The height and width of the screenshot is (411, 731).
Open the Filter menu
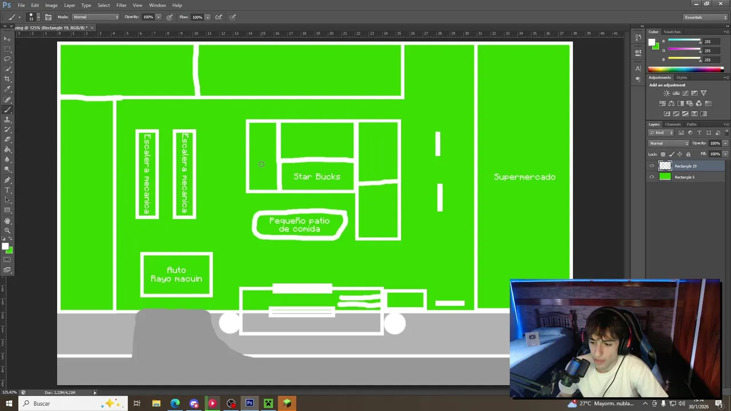tap(121, 5)
